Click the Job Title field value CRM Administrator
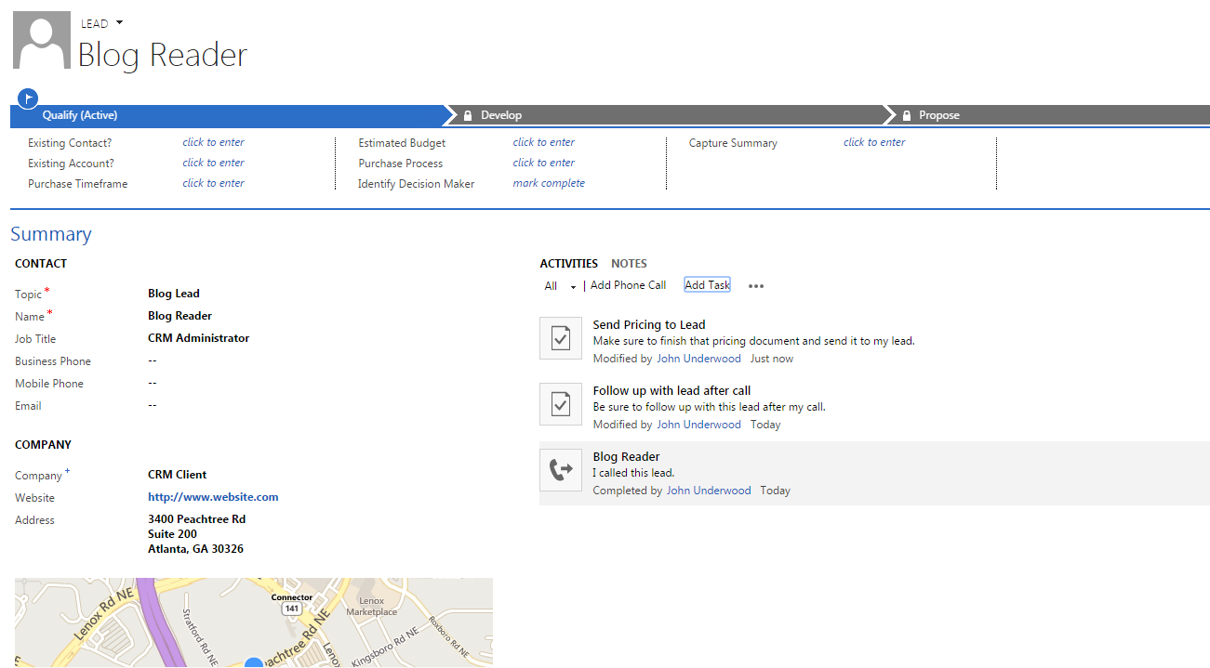The width and height of the screenshot is (1210, 668). point(198,338)
